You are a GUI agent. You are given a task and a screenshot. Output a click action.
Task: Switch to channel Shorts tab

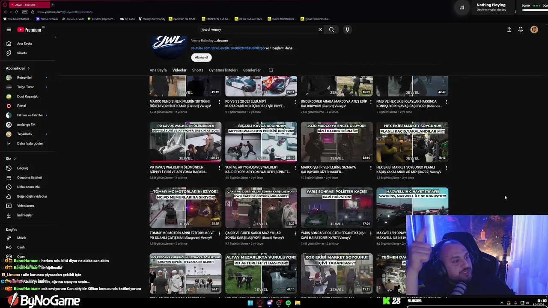tap(198, 70)
